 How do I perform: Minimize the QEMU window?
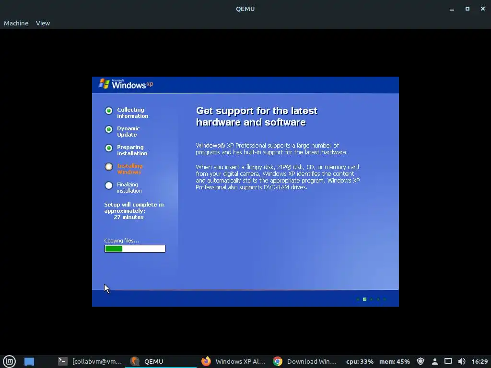tap(452, 9)
